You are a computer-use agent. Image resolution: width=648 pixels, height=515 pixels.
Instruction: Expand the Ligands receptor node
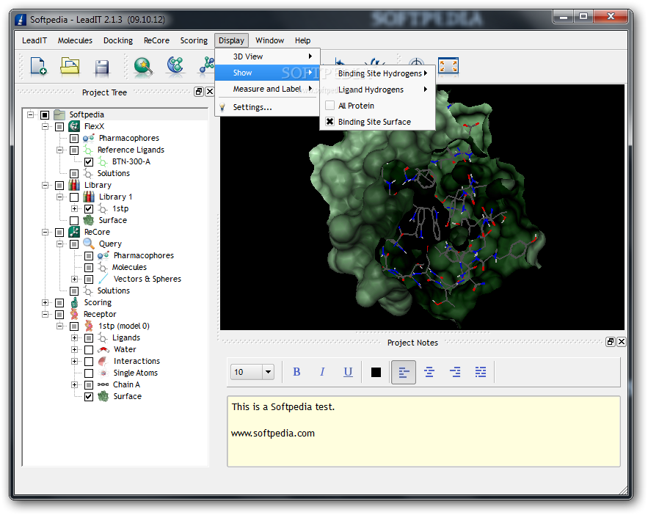74,337
